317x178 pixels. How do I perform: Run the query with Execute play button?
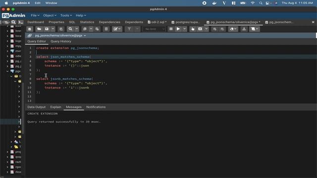coord(178,29)
